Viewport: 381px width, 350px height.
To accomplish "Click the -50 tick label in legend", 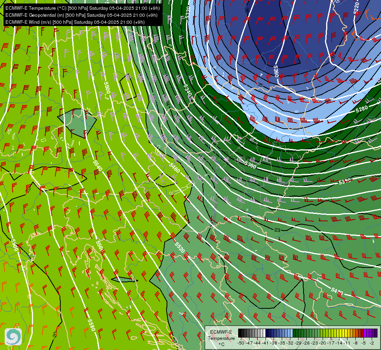I will pyautogui.click(x=241, y=343).
